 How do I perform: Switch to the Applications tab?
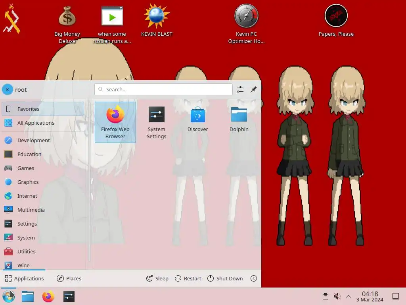click(24, 278)
